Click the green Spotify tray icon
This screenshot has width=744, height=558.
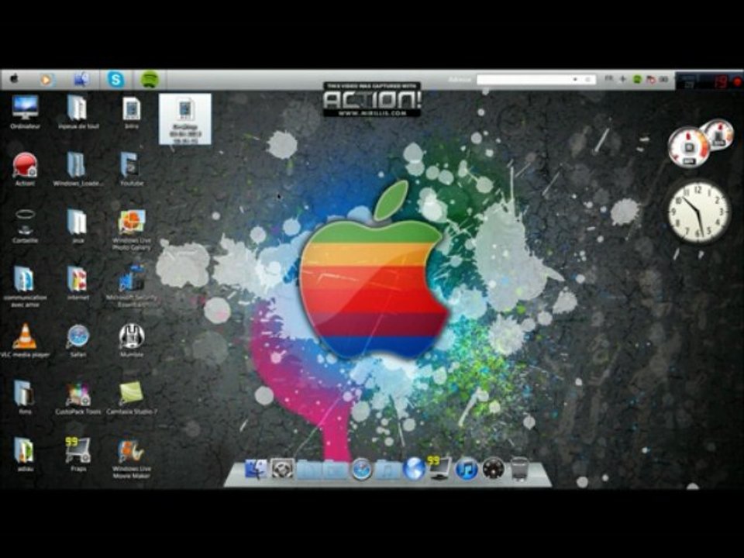pos(637,80)
